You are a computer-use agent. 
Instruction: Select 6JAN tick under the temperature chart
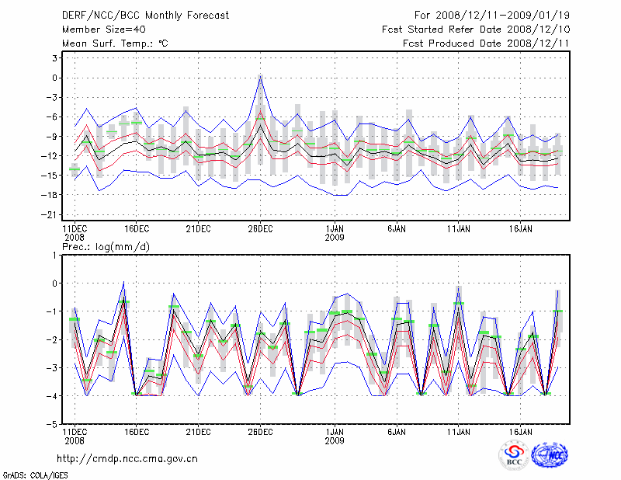(x=397, y=229)
